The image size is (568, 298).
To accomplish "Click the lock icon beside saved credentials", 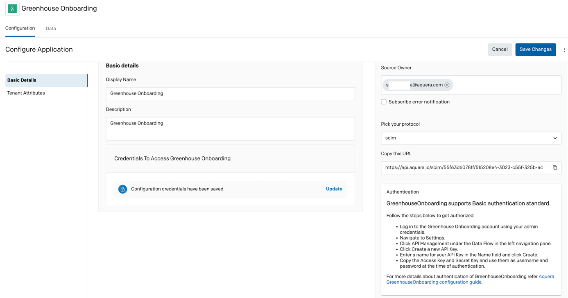I will point(122,189).
